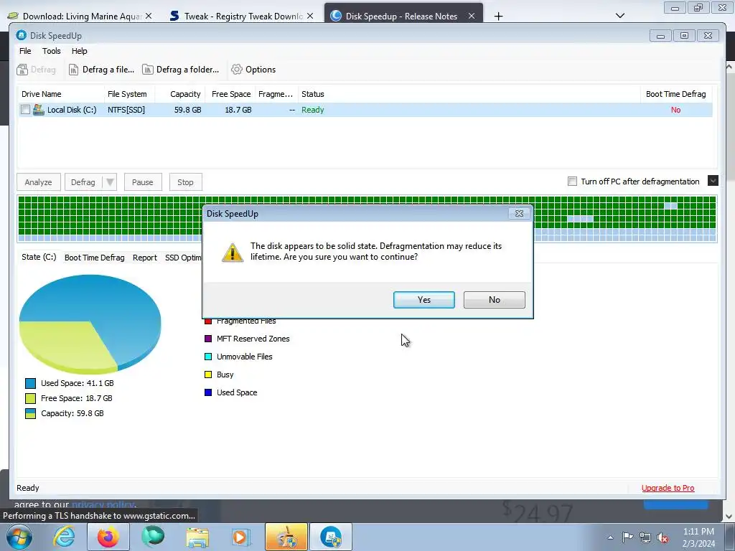Open the File menu
This screenshot has width=735, height=551.
[25, 51]
